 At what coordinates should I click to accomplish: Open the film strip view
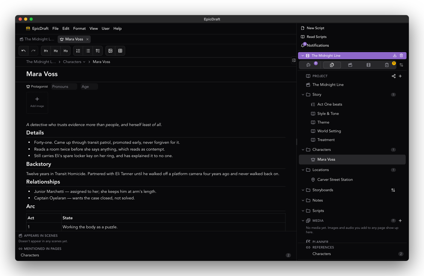(x=369, y=65)
